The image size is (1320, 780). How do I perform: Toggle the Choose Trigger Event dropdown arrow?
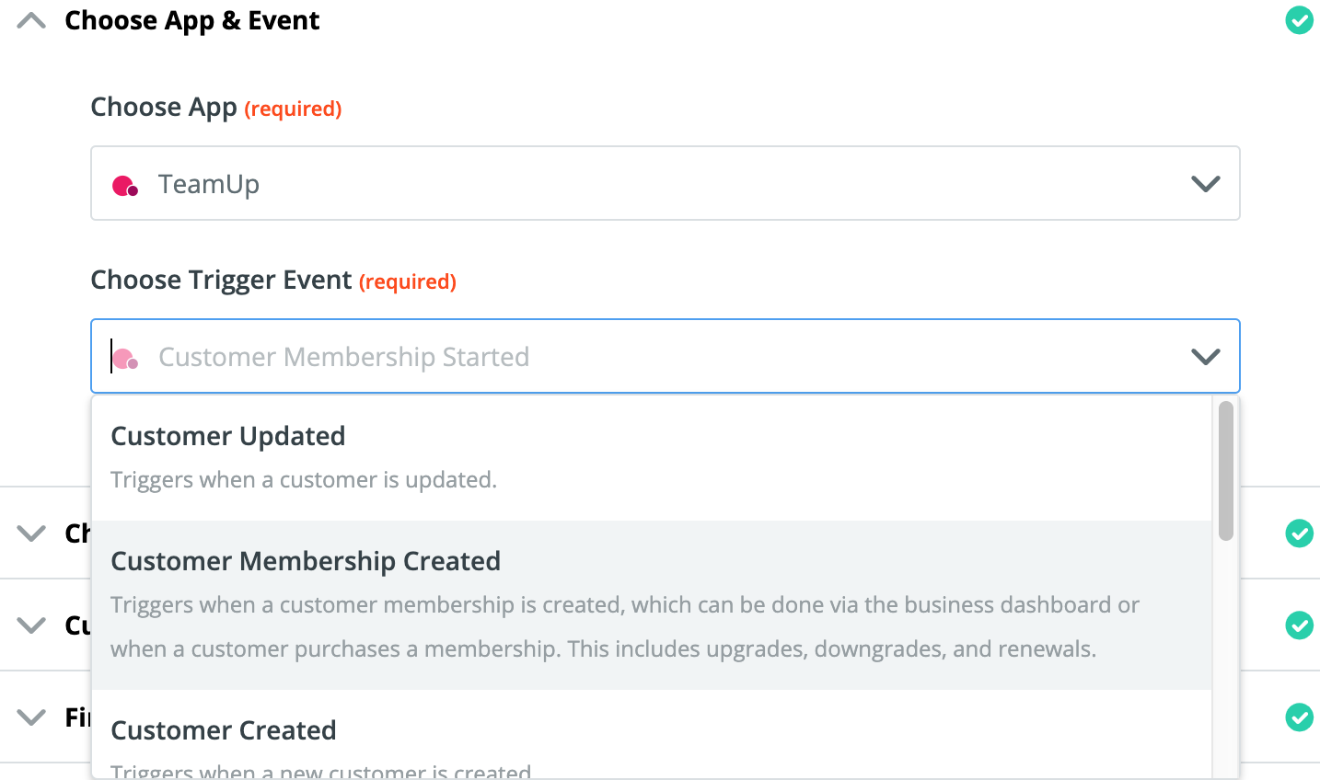click(1205, 357)
